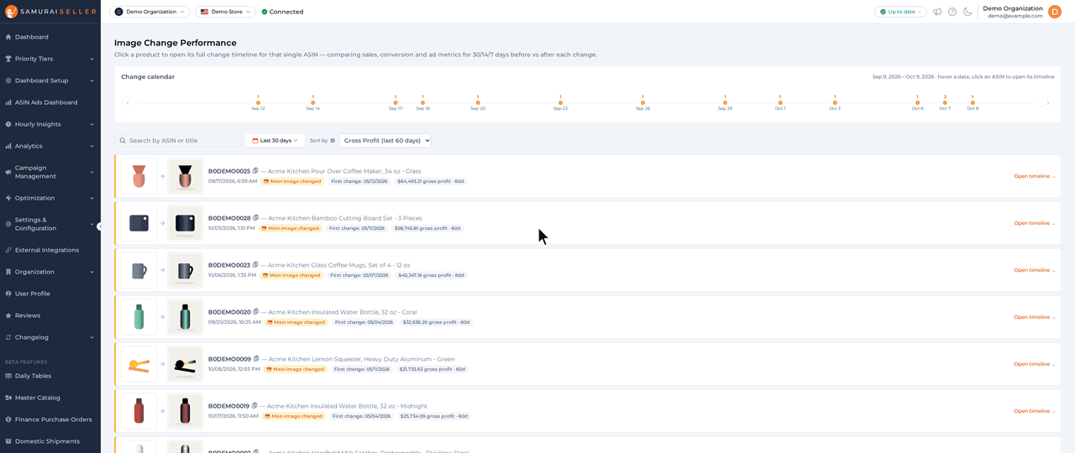Image resolution: width=1075 pixels, height=453 pixels.
Task: Click the Oct 7 calendar marker
Action: coord(945,102)
